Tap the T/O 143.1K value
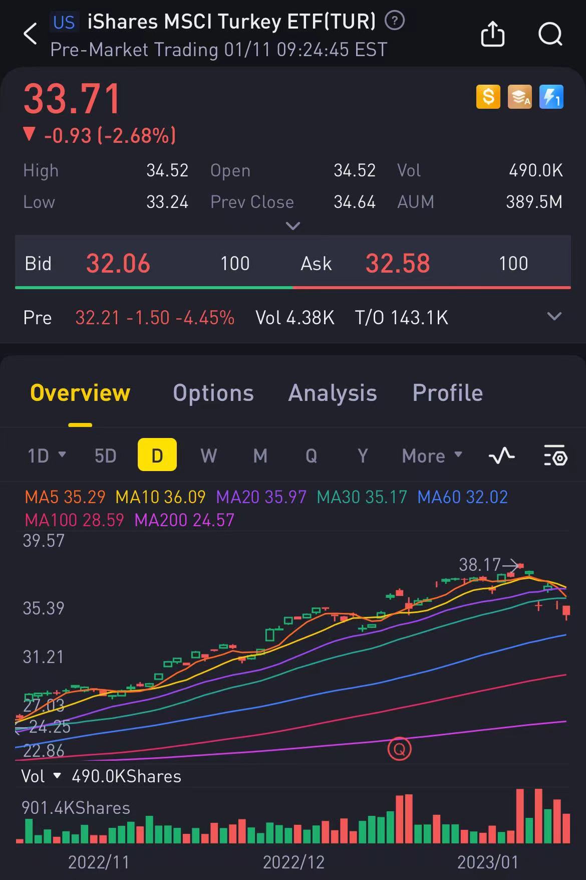This screenshot has height=880, width=586. pos(401,318)
